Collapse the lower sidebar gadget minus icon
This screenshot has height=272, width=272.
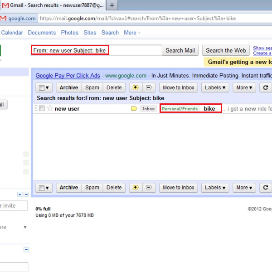26,250
